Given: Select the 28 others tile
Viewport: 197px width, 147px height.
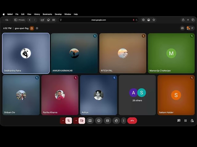Looking at the screenshot, I should [137, 95].
